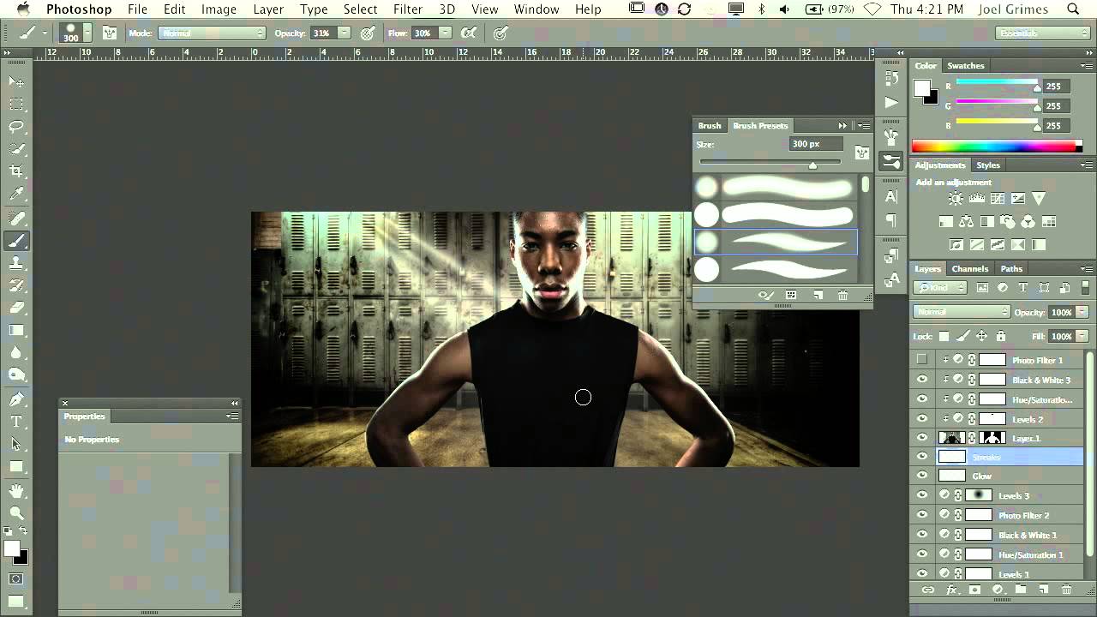Add a Vibrance adjustment
The height and width of the screenshot is (617, 1097).
click(1039, 198)
